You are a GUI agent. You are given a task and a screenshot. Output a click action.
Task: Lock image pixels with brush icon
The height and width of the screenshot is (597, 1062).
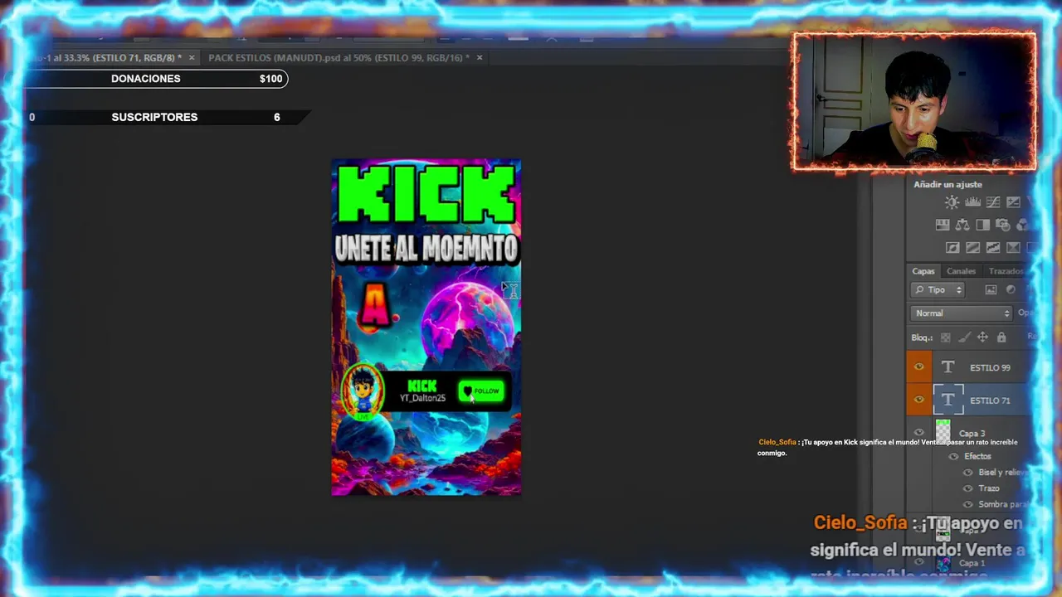point(963,337)
